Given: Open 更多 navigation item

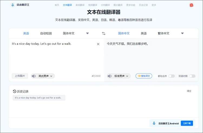Looking at the screenshot, I should (154, 5).
